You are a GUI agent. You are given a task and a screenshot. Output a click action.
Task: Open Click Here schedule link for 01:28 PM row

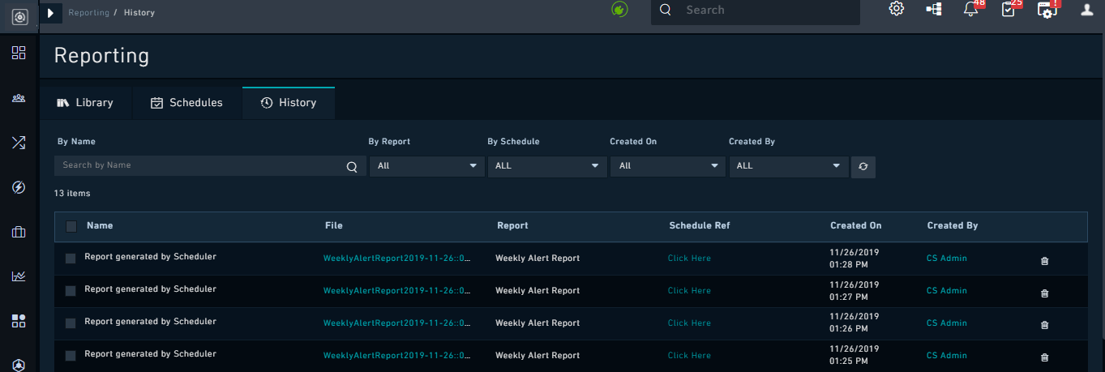tap(689, 259)
